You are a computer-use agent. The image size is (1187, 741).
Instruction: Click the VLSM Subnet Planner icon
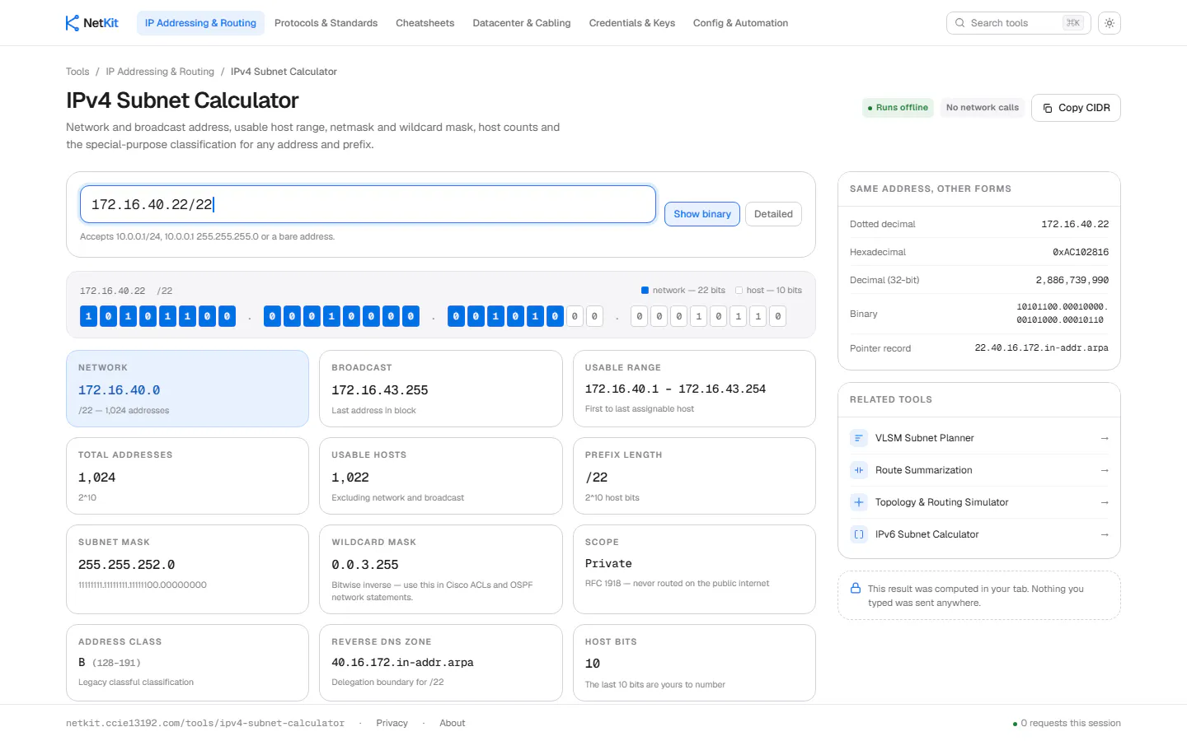pos(859,438)
